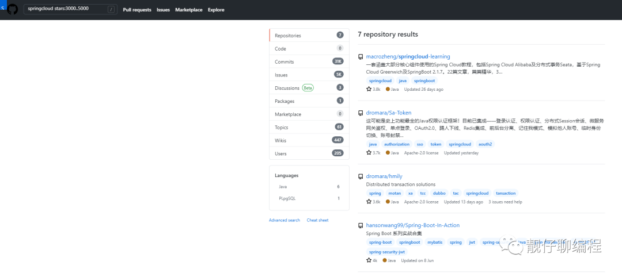Click the tac topic tag
The image size is (622, 273).
click(x=456, y=193)
